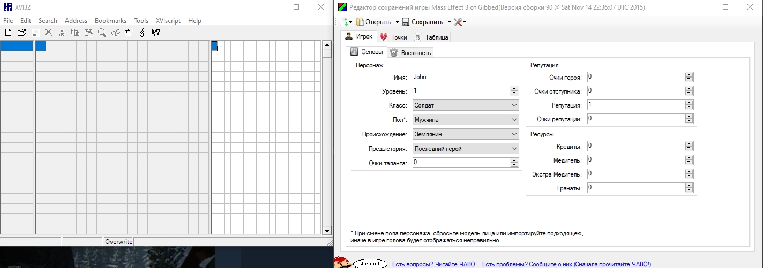Increase Очки отступника with the up arrow

pos(689,89)
